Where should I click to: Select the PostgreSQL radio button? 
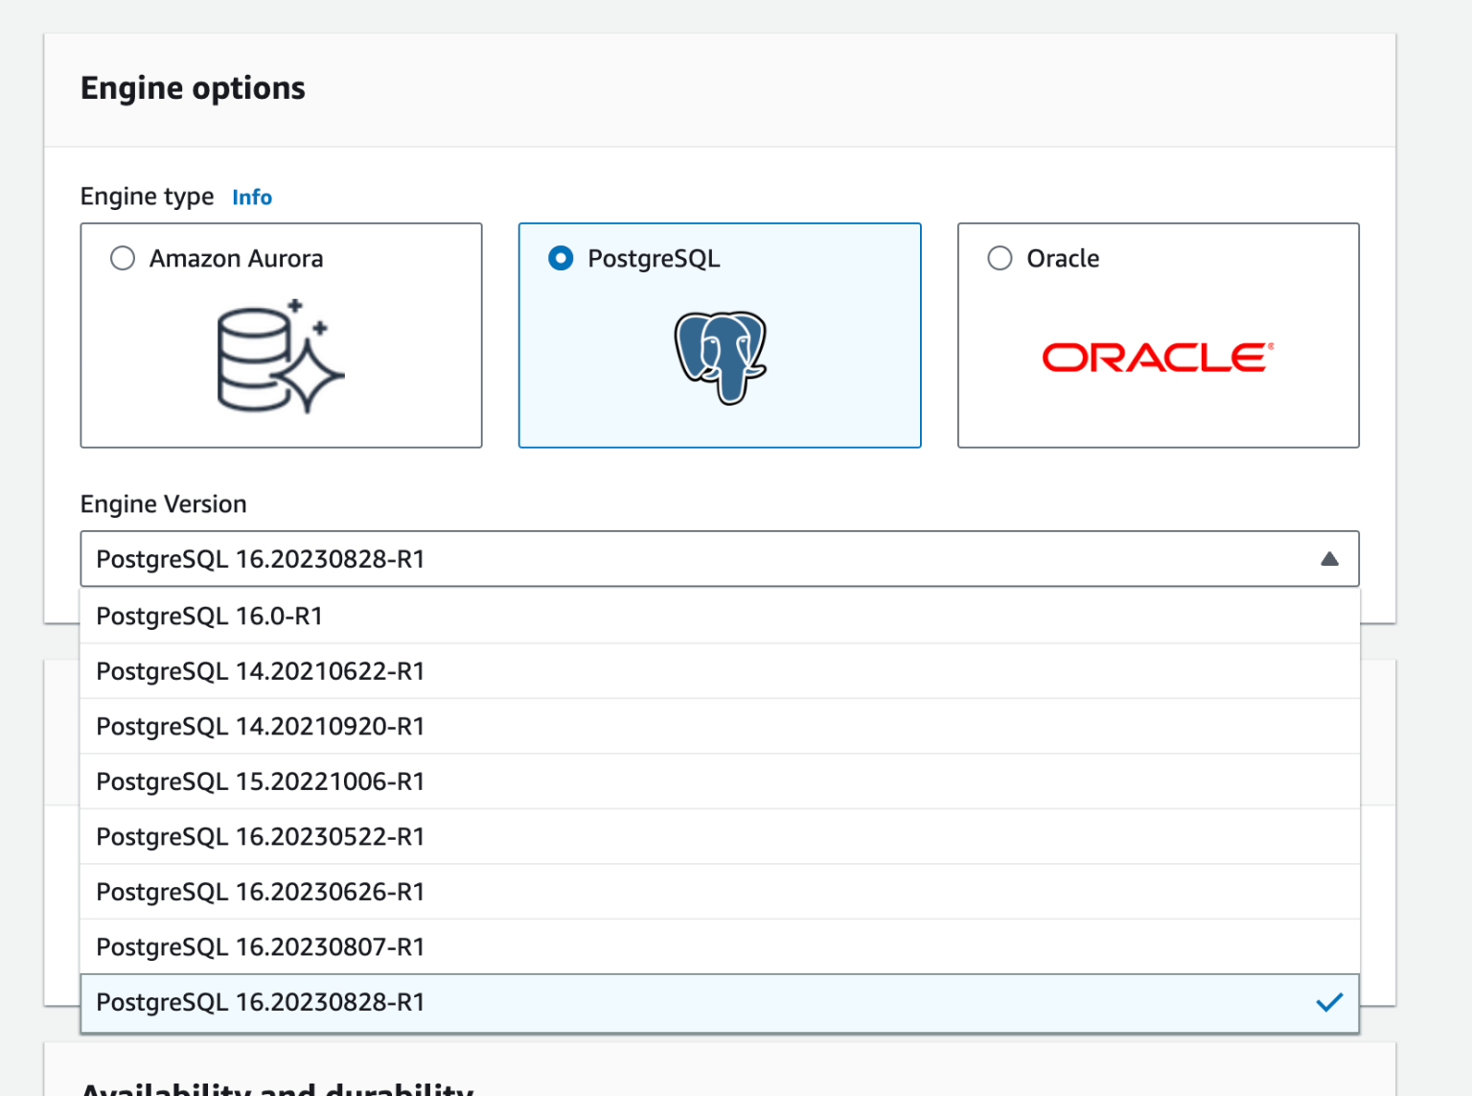tap(561, 259)
